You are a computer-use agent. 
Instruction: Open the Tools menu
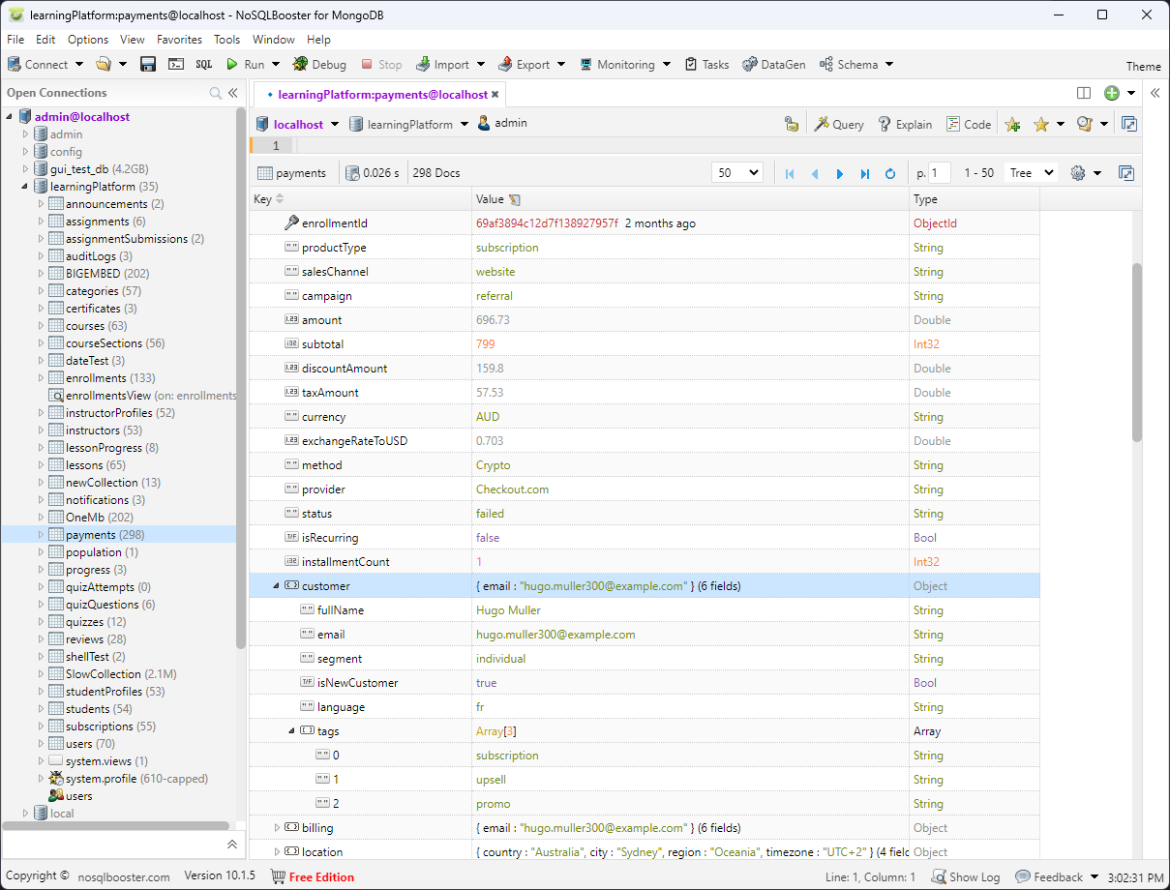pyautogui.click(x=227, y=40)
